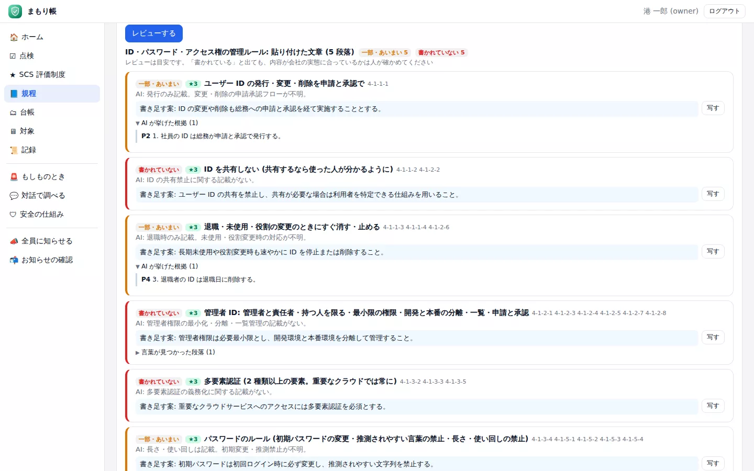
Task: Click the shield icon for 安全の仕組み
Action: (x=13, y=215)
